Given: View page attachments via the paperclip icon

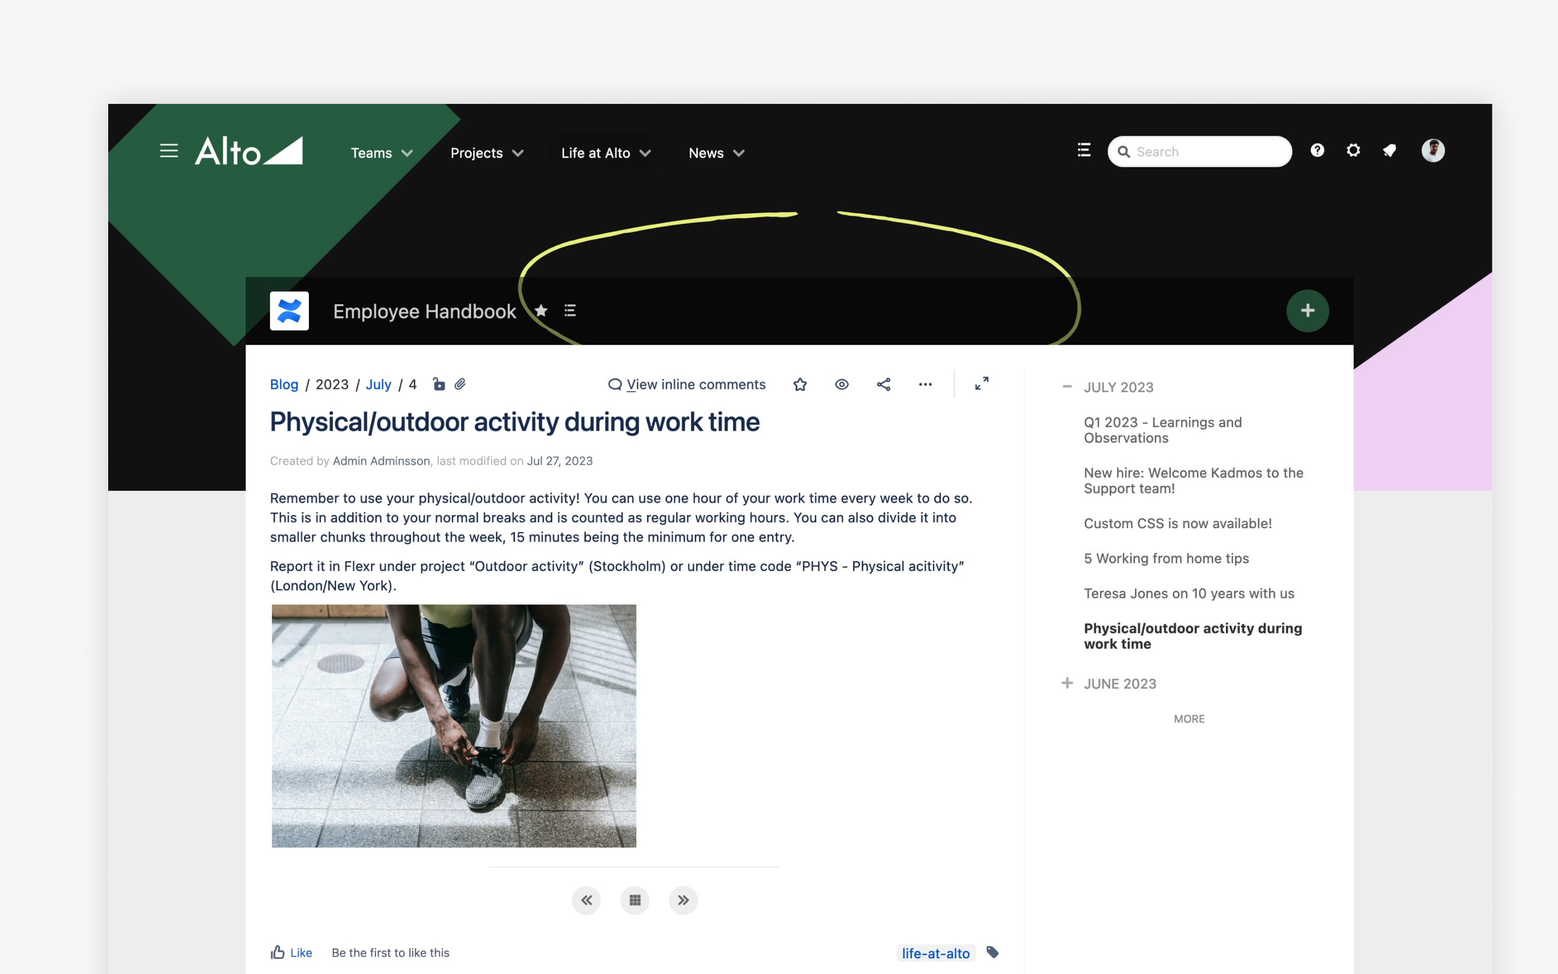Looking at the screenshot, I should coord(460,384).
